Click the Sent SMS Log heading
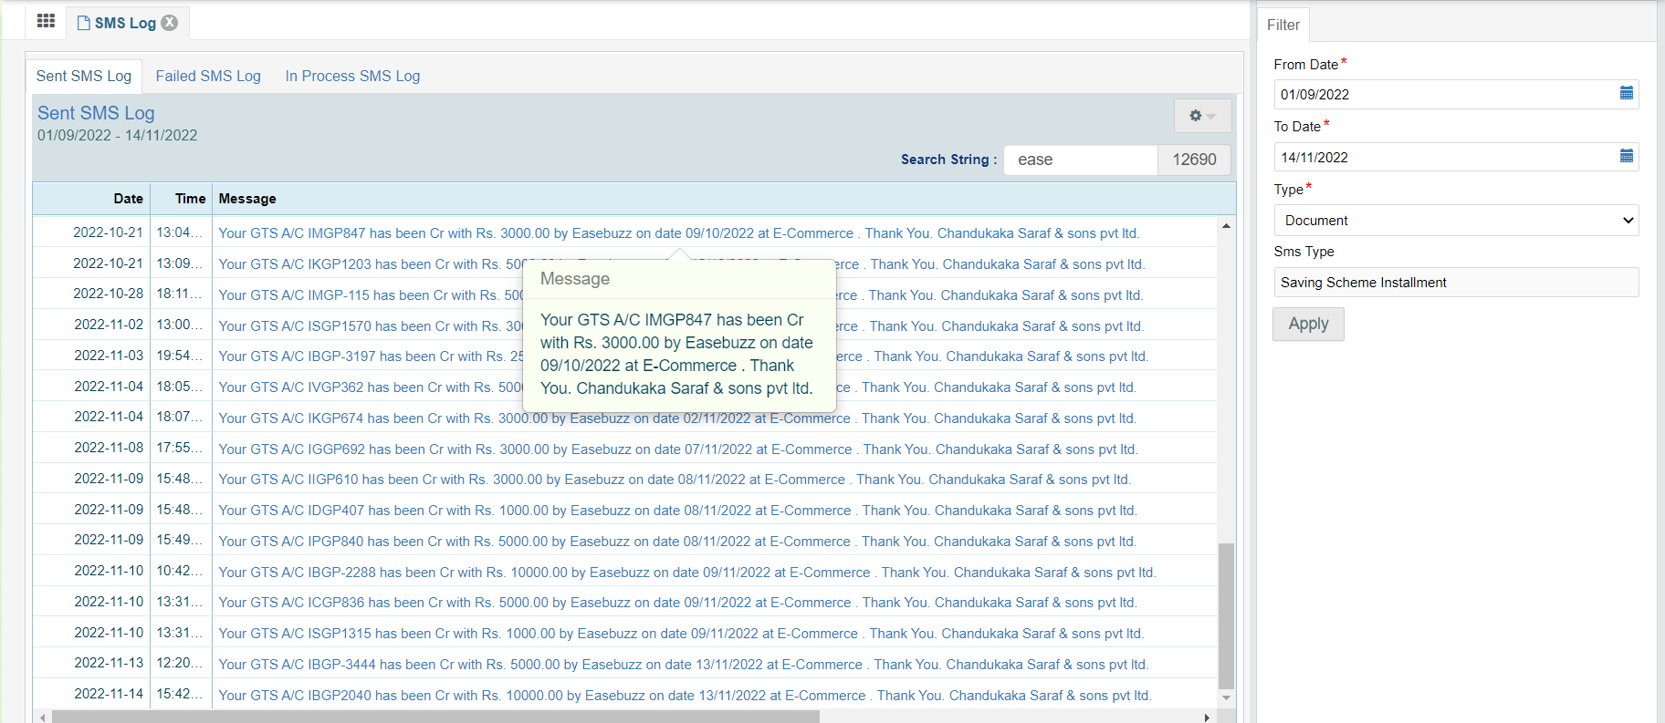The height and width of the screenshot is (723, 1665). click(x=96, y=113)
